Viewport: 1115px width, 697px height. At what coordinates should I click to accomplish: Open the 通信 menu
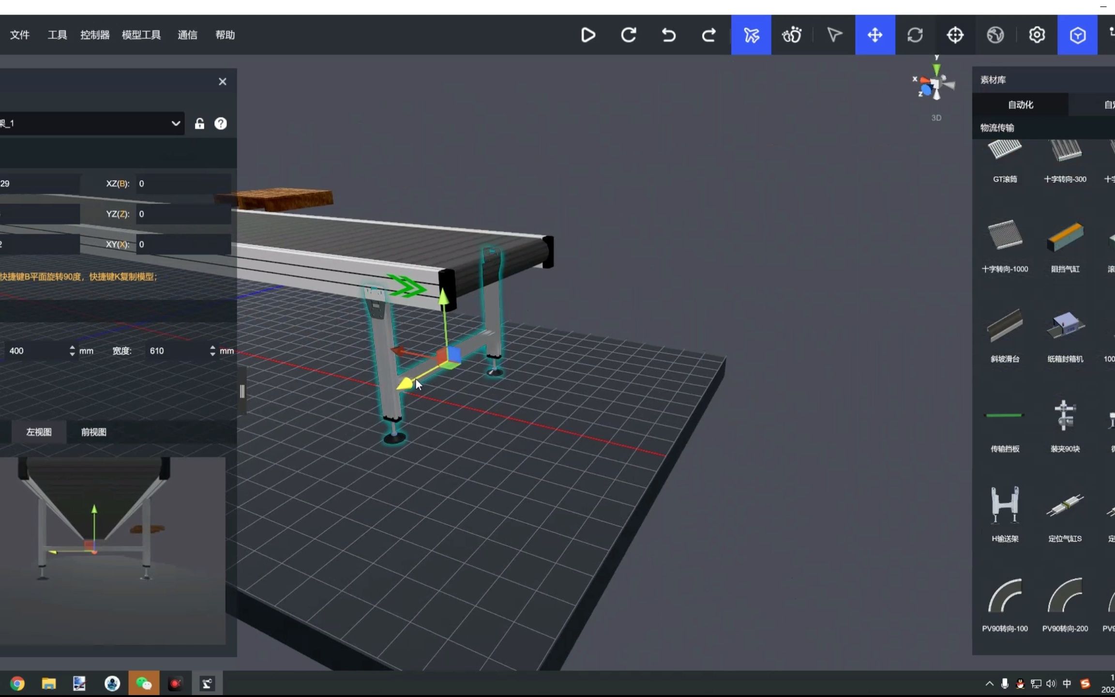click(x=187, y=35)
